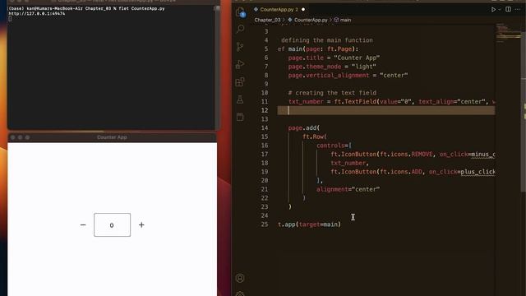Click line number 14 in gutter
This screenshot has height=296, width=526.
click(265, 128)
